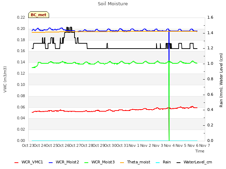
Task: Toggle WCR_Moist2 legend entry
Action: 64,162
